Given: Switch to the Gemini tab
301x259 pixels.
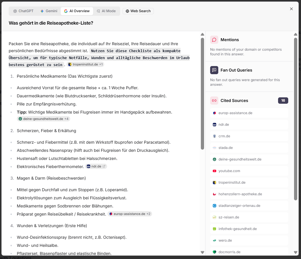Looking at the screenshot, I should (49, 11).
